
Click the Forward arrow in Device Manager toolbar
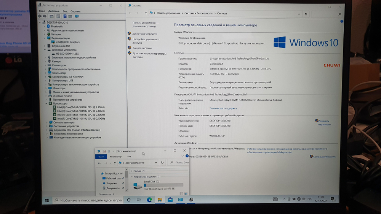coord(45,16)
